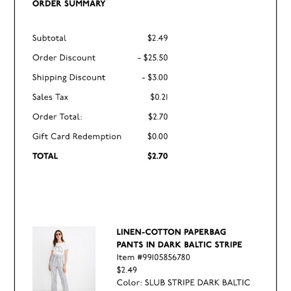291x291 pixels.
Task: Click the Sales Tax label
Action: pos(50,97)
